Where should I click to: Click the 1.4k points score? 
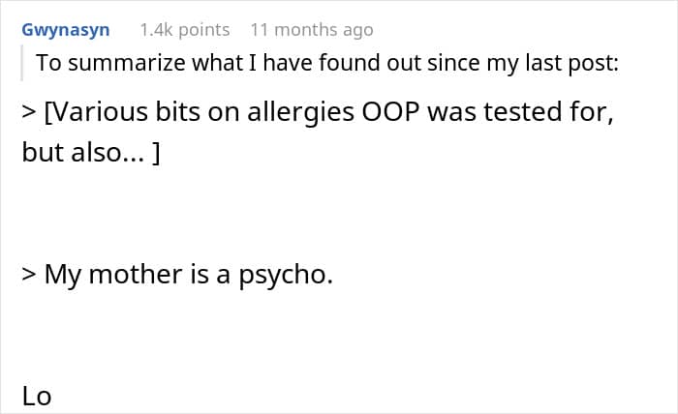pyautogui.click(x=185, y=30)
